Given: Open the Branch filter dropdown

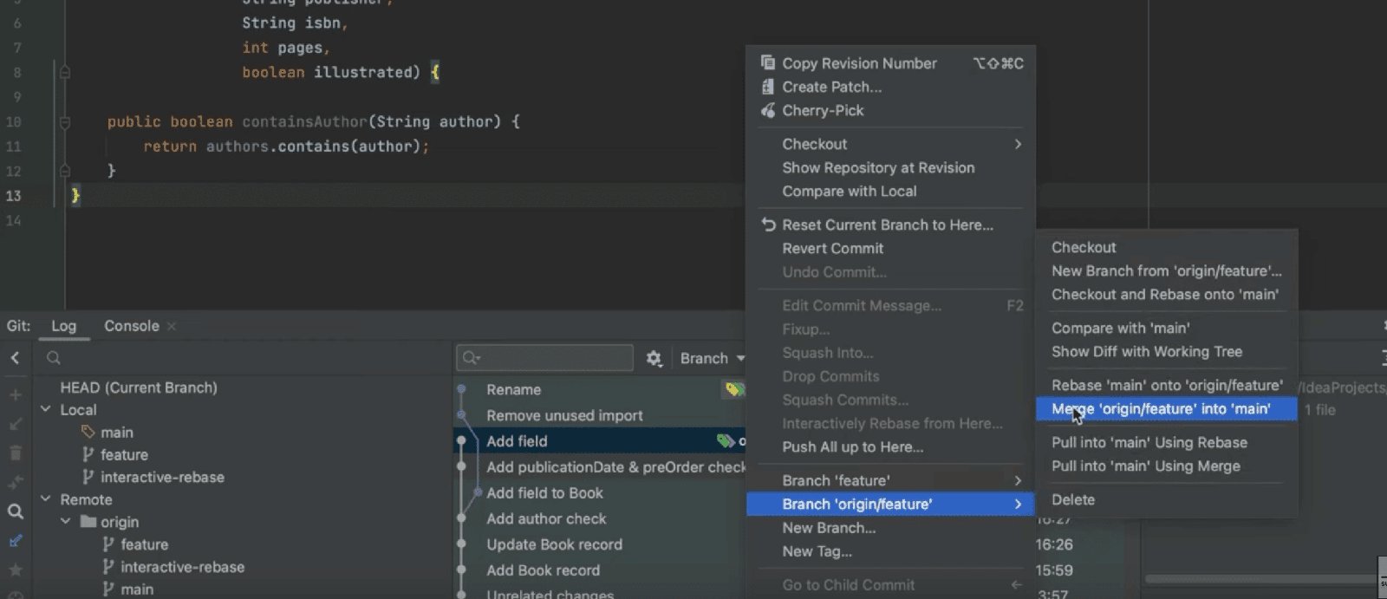Looking at the screenshot, I should tap(713, 358).
